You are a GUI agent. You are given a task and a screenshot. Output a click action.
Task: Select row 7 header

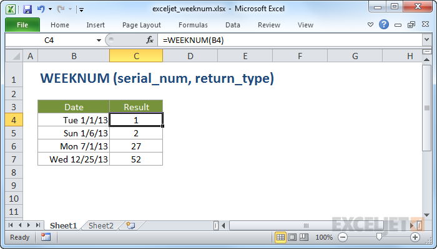coord(14,159)
